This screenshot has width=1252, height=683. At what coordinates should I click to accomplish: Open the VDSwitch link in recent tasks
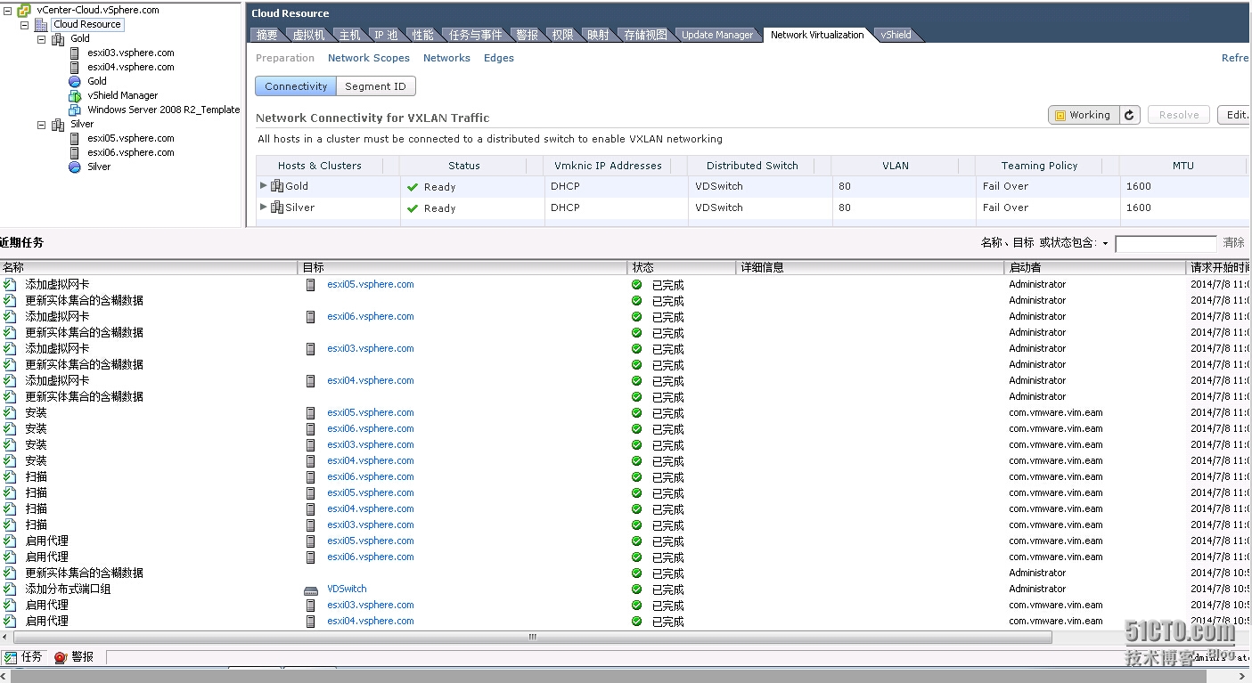click(347, 589)
